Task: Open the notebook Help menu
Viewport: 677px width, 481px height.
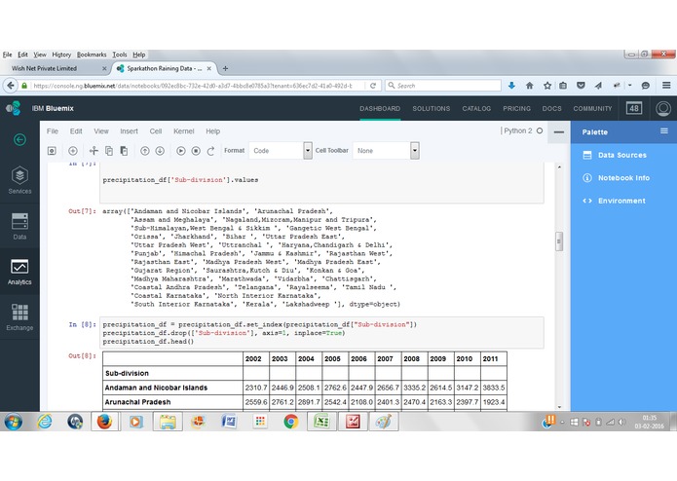Action: click(x=212, y=131)
